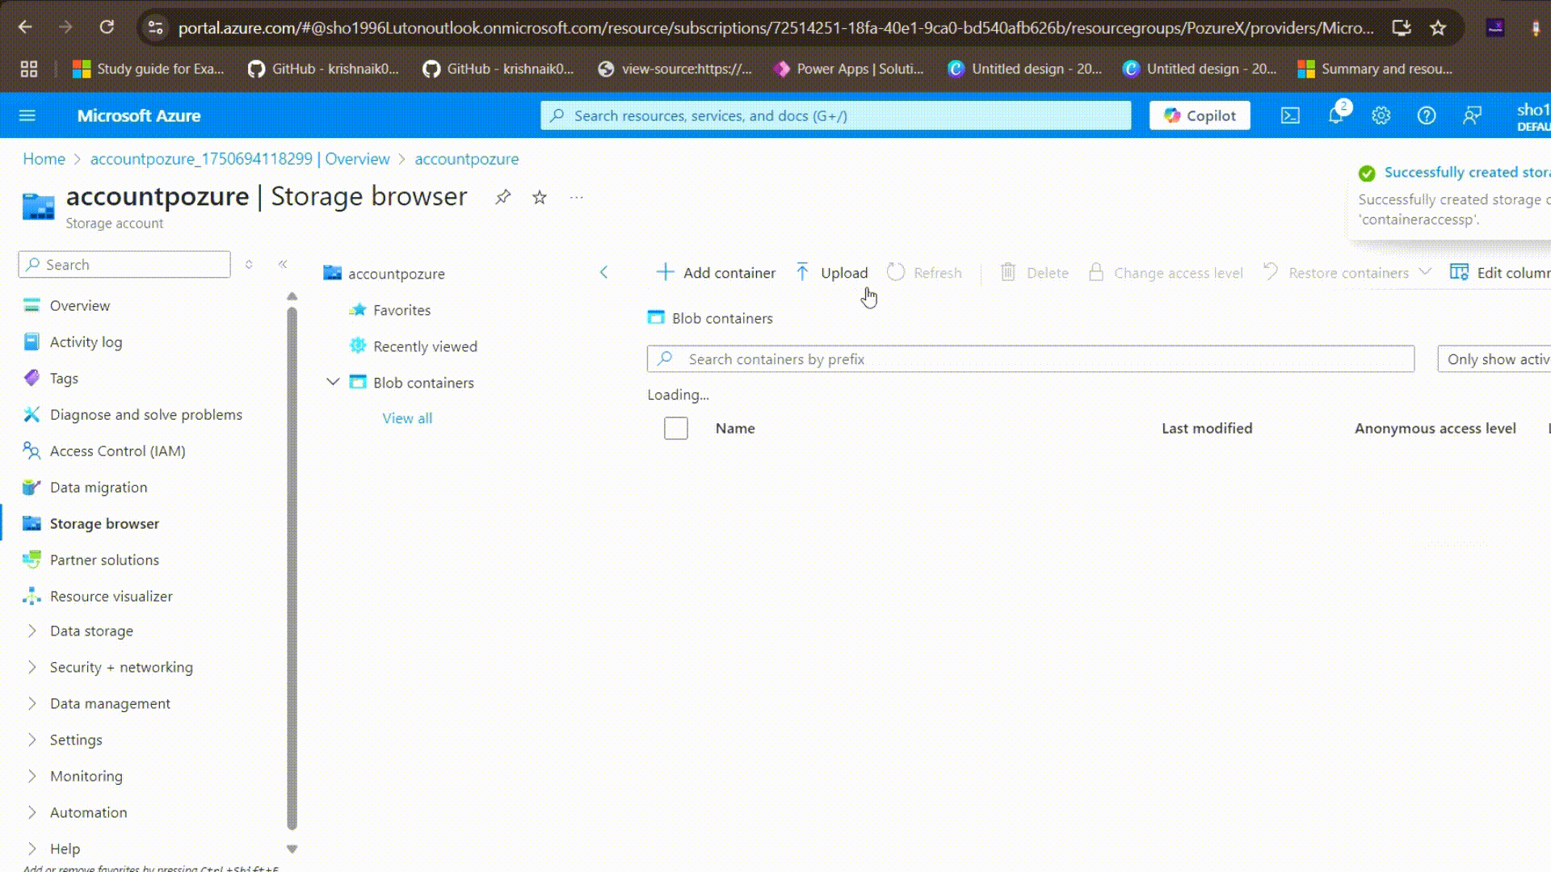Image resolution: width=1551 pixels, height=872 pixels.
Task: Expand the Monitoring section
Action: (32, 776)
